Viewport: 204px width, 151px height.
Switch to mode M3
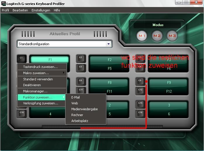172,36
